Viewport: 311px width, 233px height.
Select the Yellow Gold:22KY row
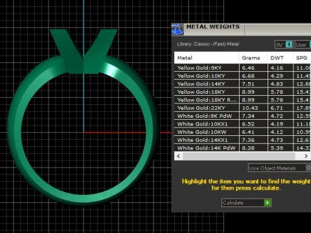point(242,108)
